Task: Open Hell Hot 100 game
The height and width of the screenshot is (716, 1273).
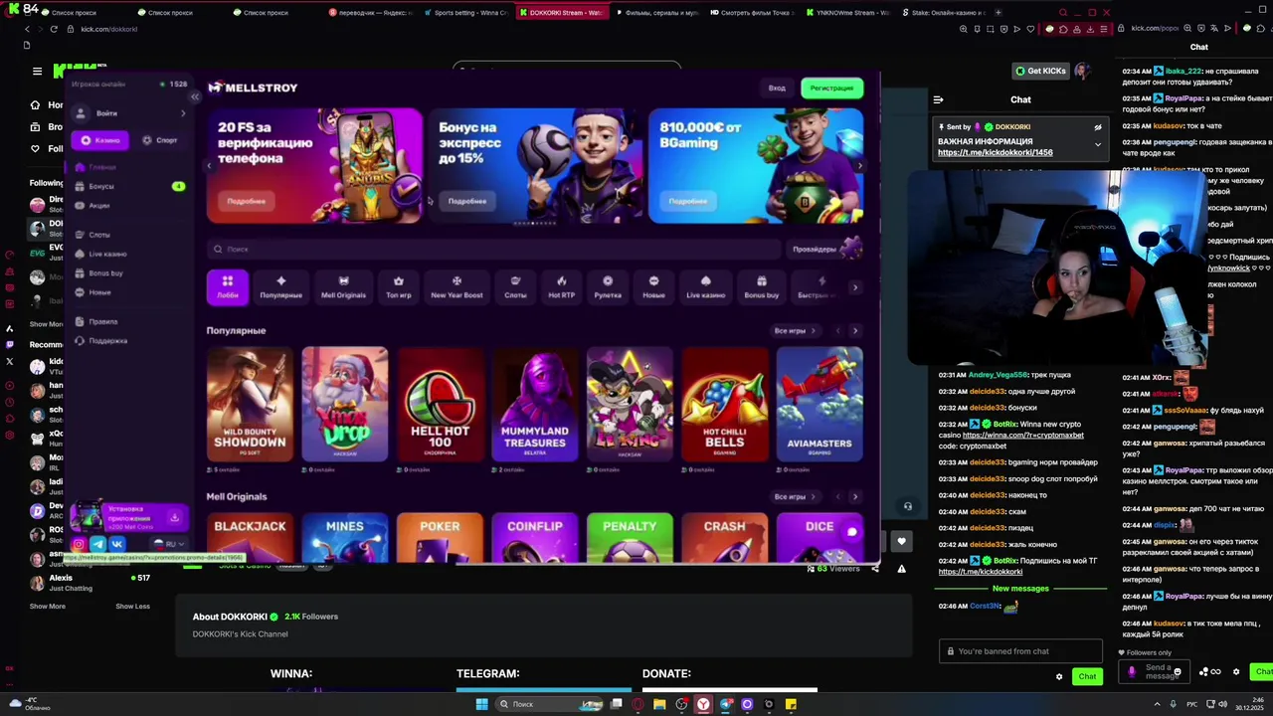Action: coord(440,404)
